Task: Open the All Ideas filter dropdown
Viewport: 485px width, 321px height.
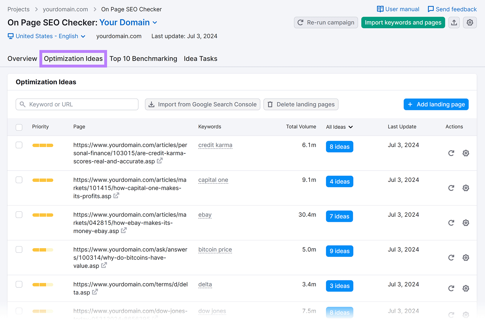Action: 339,127
